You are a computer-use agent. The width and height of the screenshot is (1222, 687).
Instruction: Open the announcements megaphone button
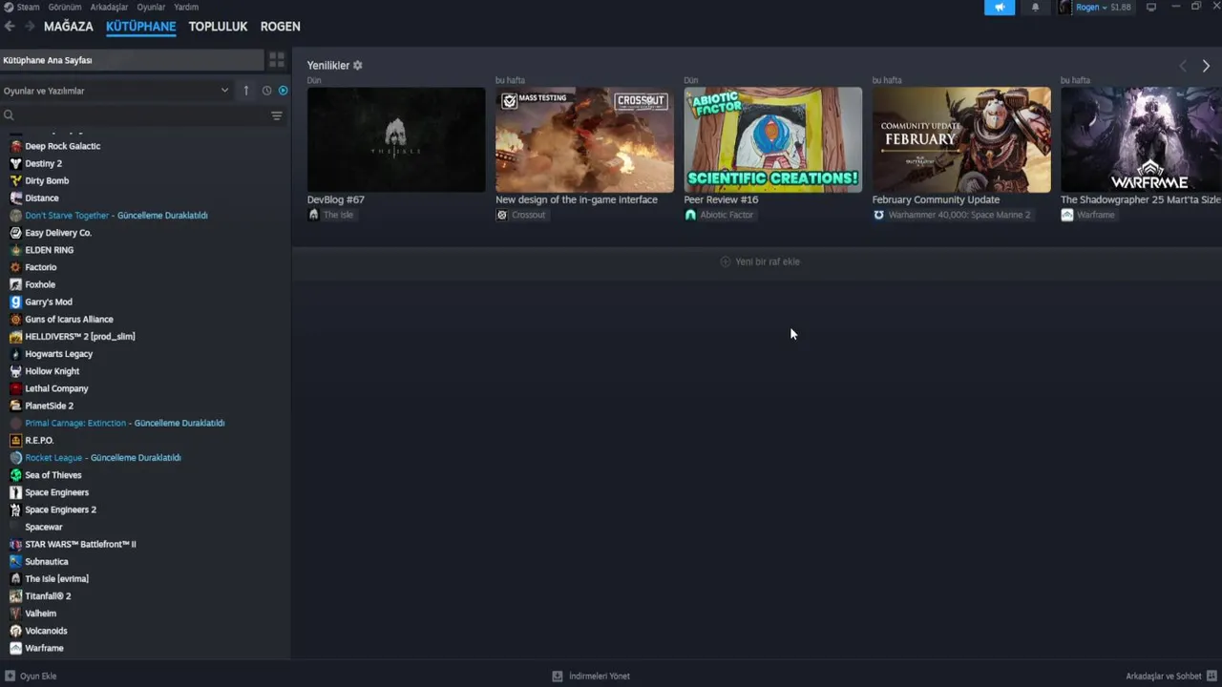click(1000, 8)
